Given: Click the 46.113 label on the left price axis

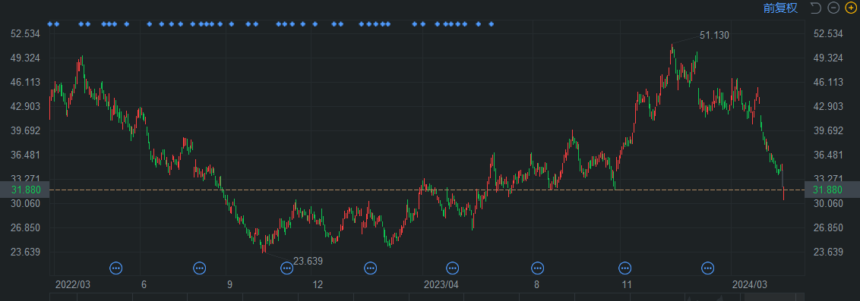Looking at the screenshot, I should click(x=26, y=82).
